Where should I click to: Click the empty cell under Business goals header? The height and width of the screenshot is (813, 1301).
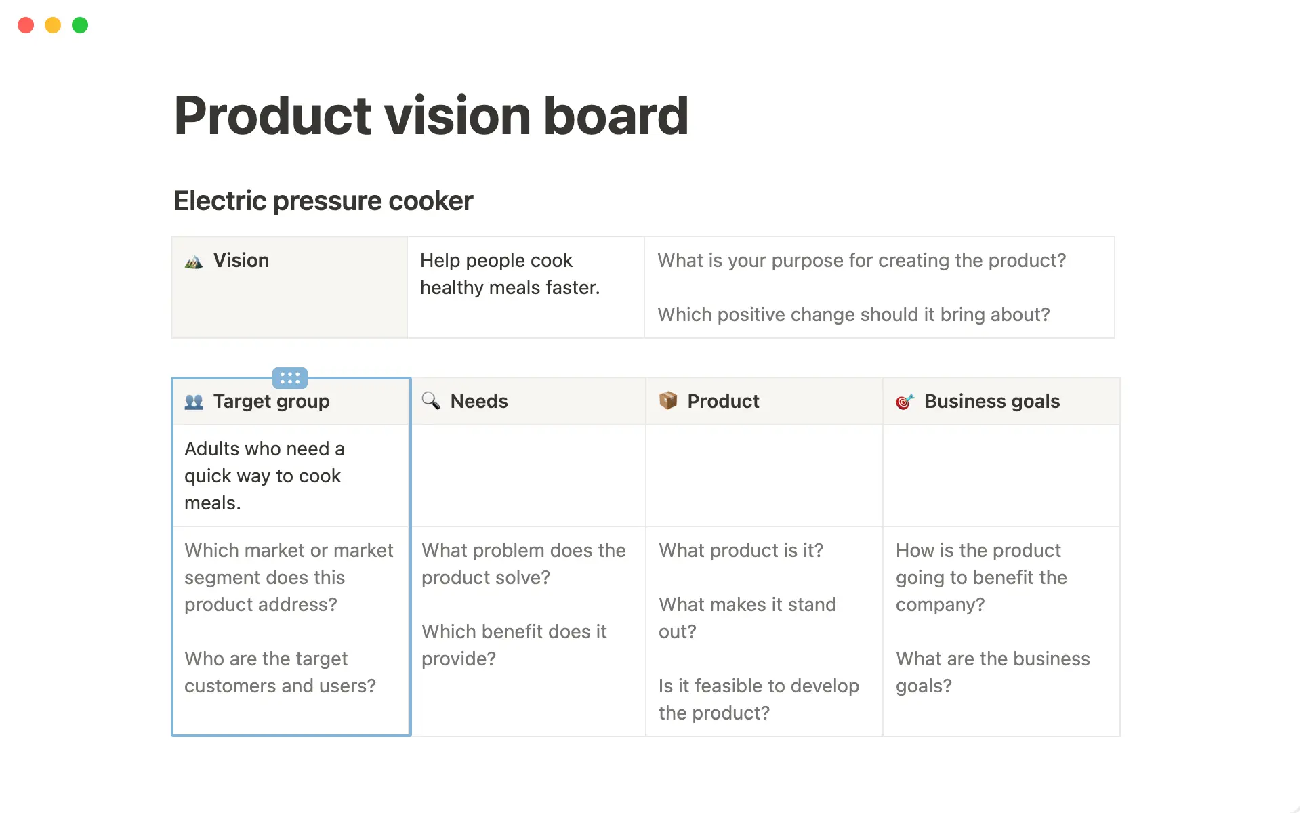click(x=1001, y=475)
